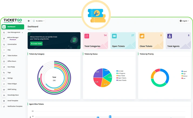Click the Add-on Manager icon

pyautogui.click(x=4, y=39)
